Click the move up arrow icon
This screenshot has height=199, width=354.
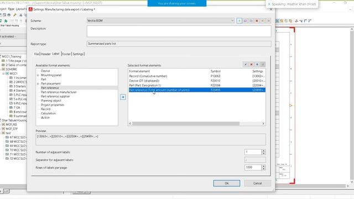pyautogui.click(x=257, y=65)
